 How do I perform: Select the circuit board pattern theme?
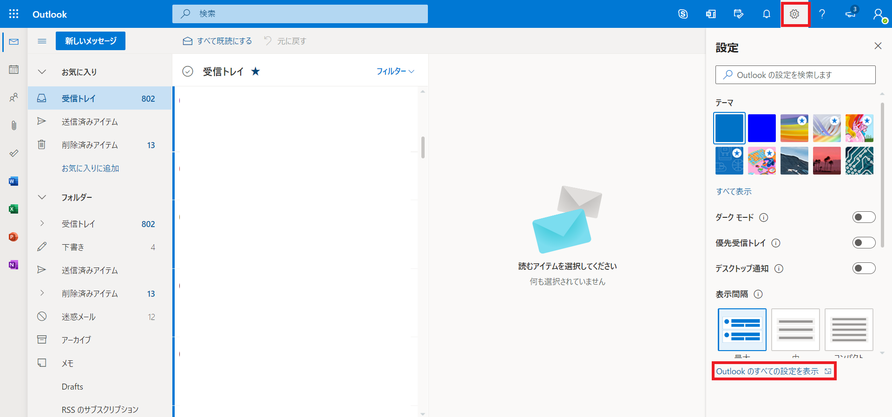click(x=859, y=161)
